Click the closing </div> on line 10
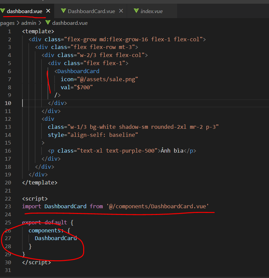Screen dimensions: 269x278 57,103
